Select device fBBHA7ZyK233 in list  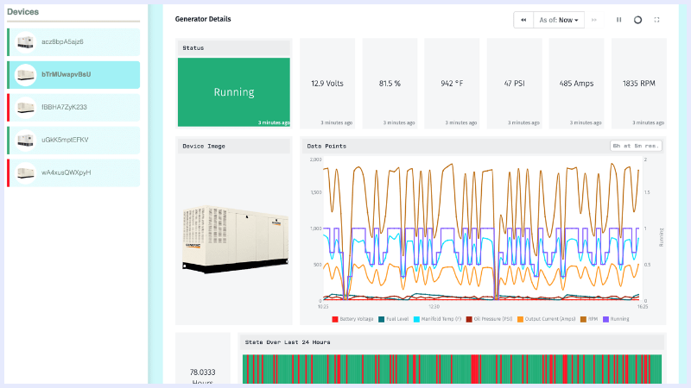tap(73, 107)
